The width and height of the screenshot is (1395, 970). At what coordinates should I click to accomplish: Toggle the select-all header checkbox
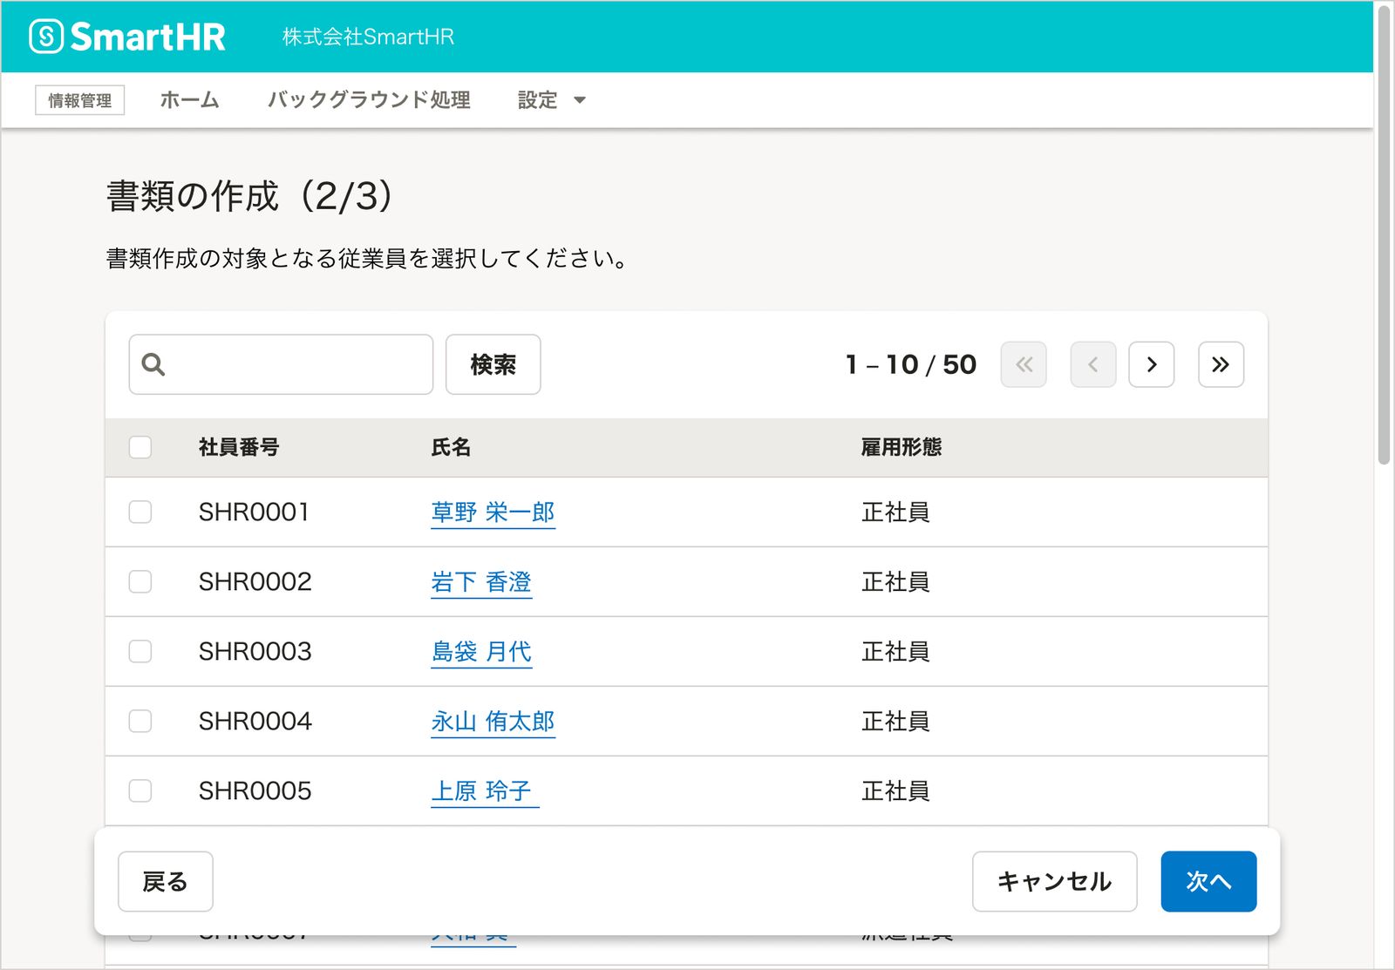click(x=140, y=447)
